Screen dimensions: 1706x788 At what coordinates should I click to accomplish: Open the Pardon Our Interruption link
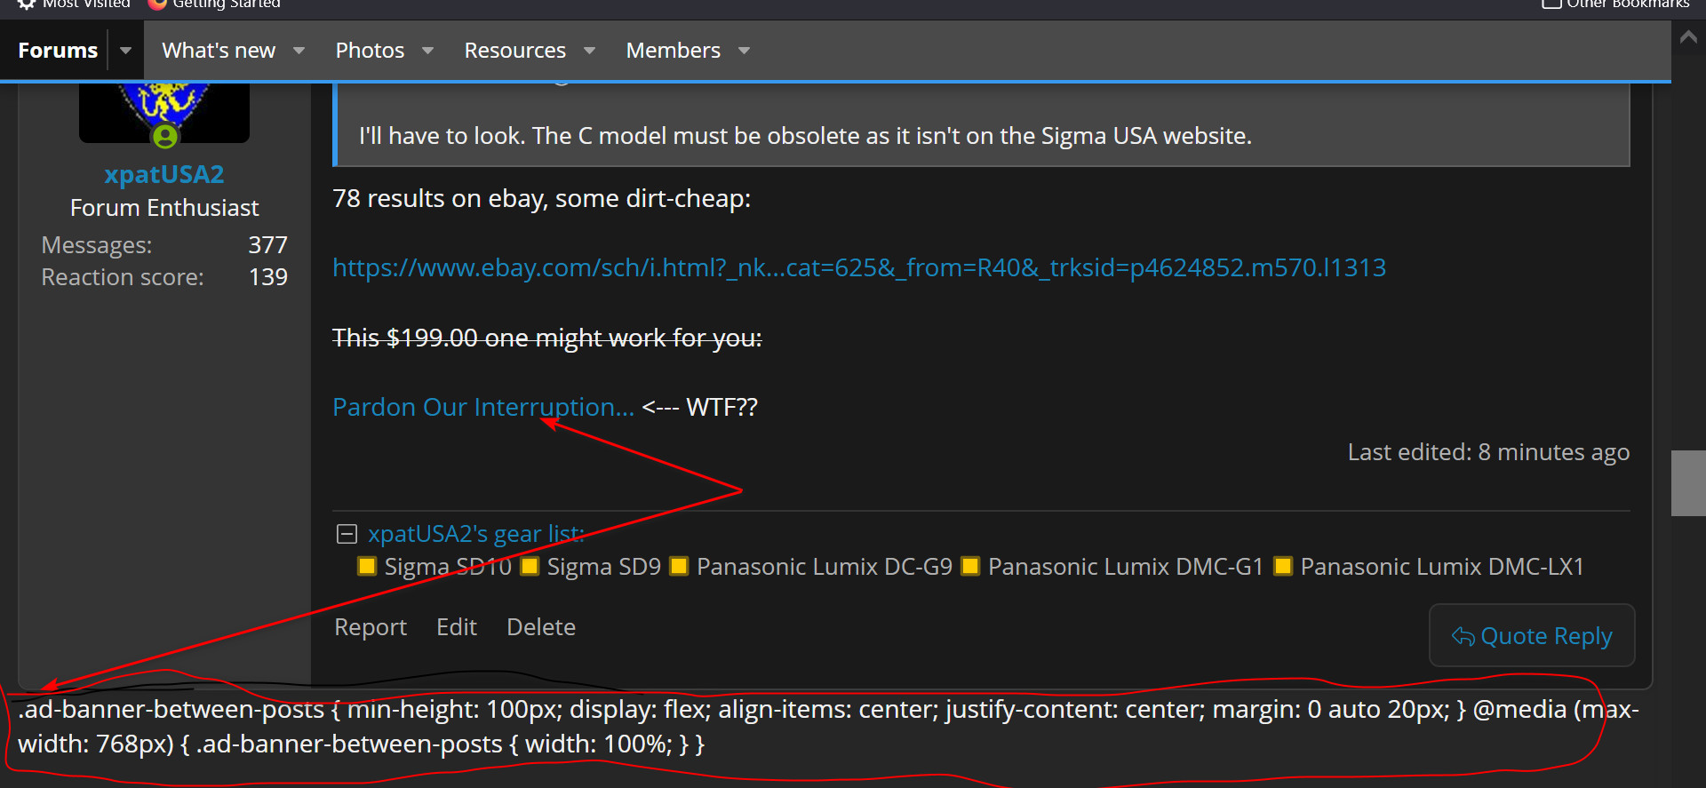[x=482, y=407]
